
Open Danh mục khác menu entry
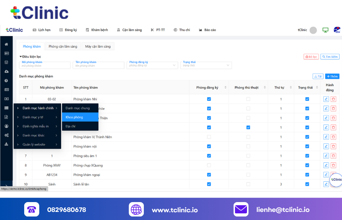(37, 135)
